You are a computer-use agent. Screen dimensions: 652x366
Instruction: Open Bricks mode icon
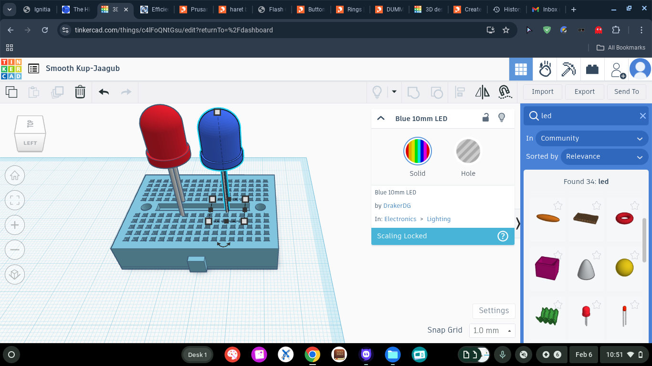click(x=592, y=70)
